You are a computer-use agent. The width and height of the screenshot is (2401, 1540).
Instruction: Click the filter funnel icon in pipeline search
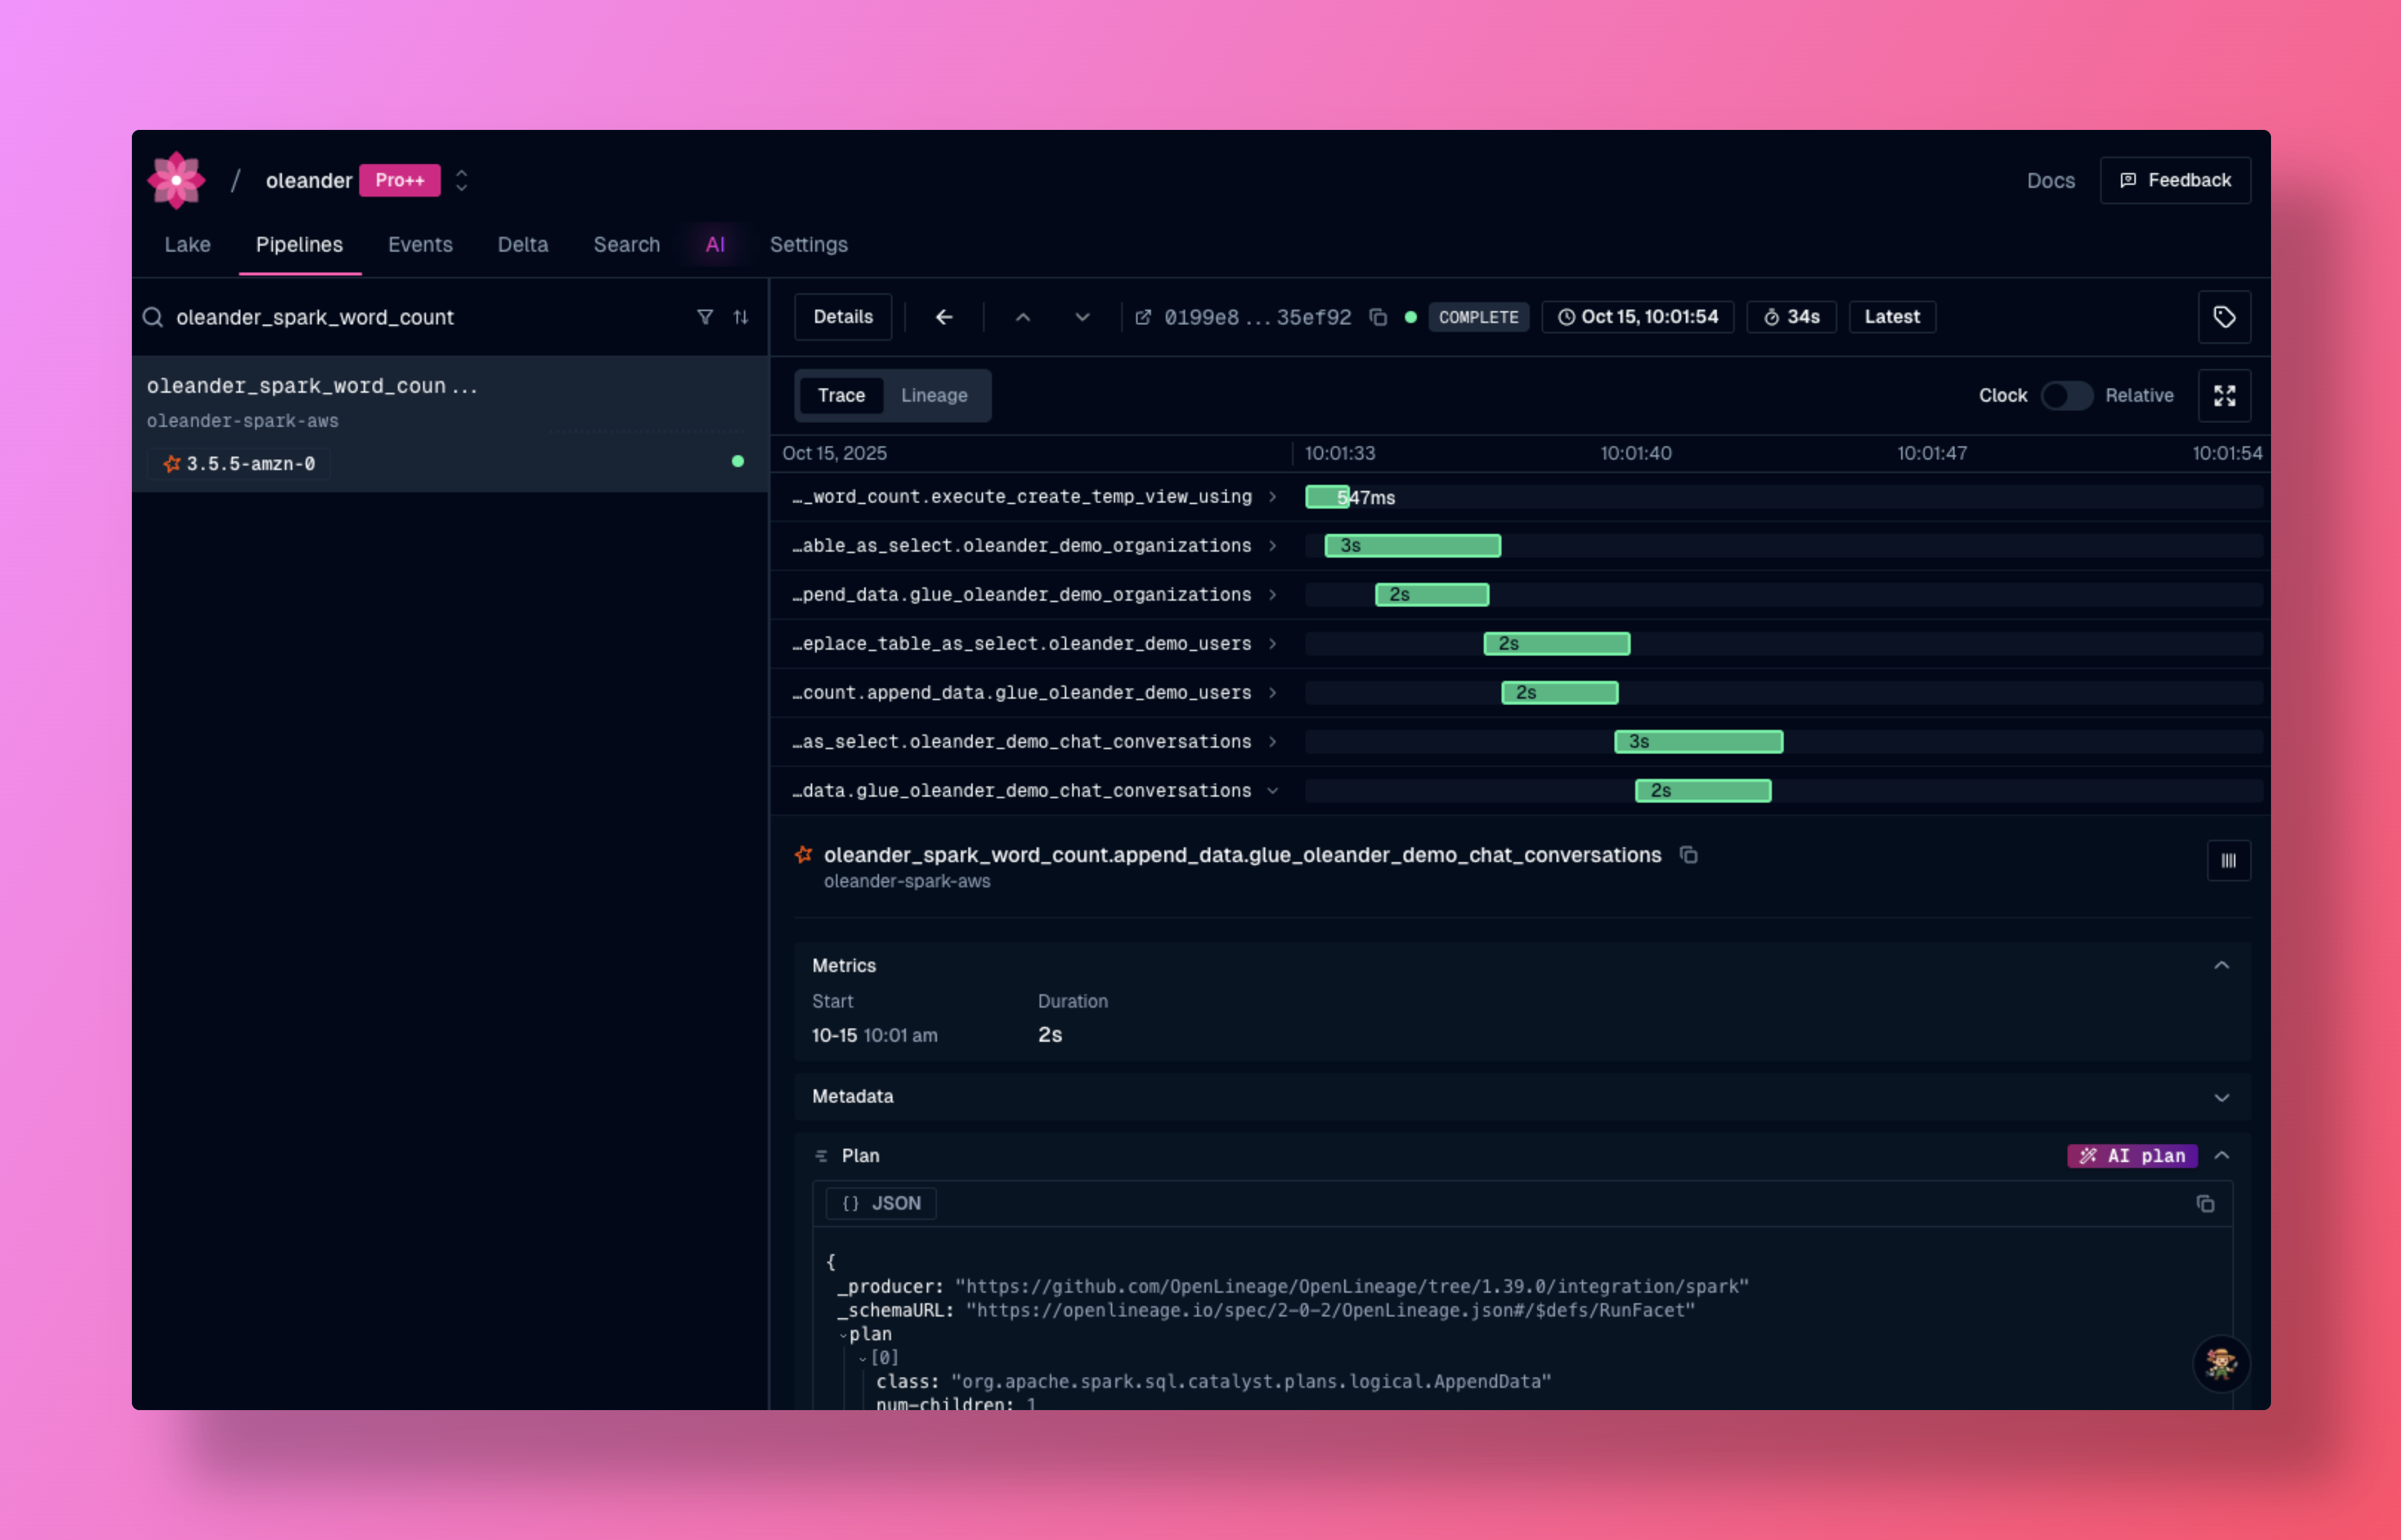tap(705, 317)
